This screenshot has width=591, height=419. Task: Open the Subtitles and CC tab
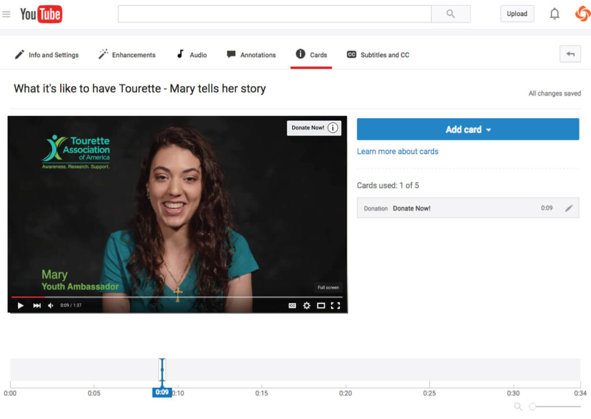[x=378, y=55]
